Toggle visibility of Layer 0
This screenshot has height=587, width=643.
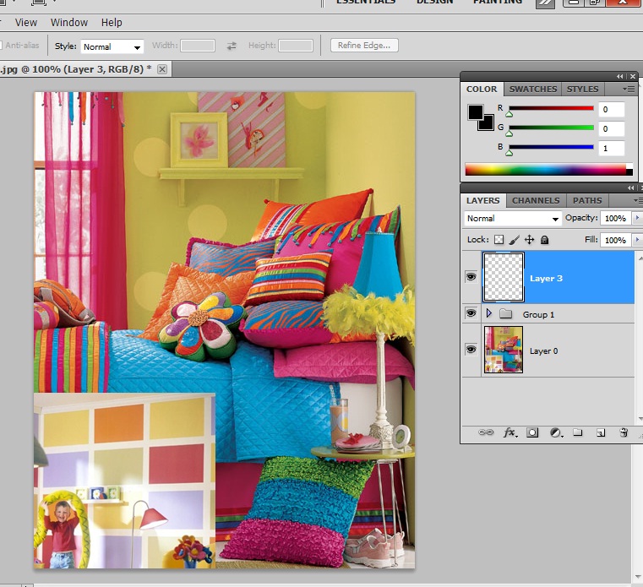tap(471, 350)
